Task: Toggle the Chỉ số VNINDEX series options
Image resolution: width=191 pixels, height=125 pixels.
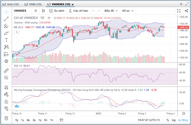Action: point(49,18)
